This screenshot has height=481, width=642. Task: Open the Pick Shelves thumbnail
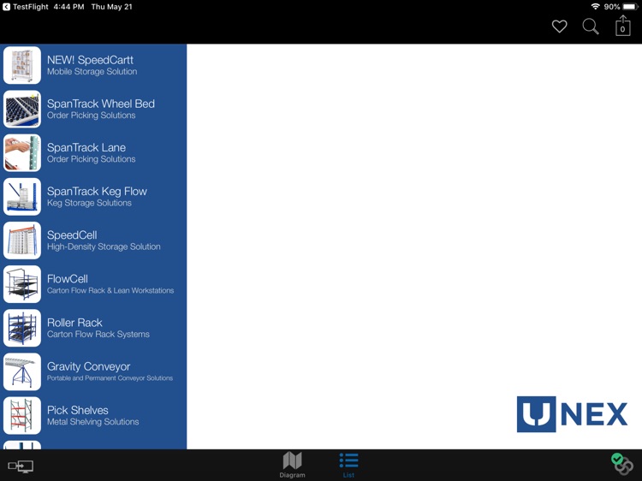[x=22, y=415]
